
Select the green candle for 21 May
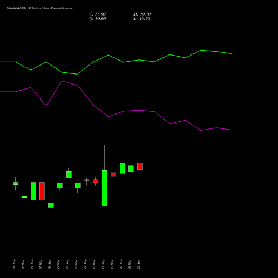pyautogui.click(x=131, y=168)
